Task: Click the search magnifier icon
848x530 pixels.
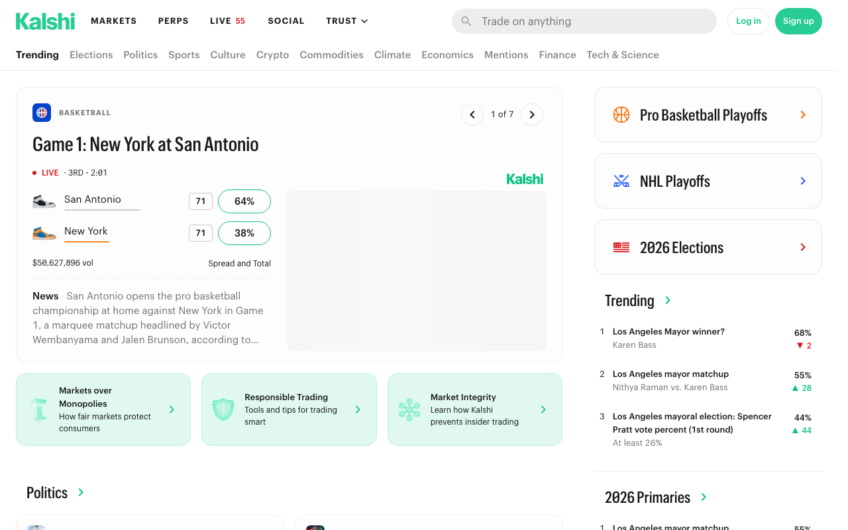Action: pos(466,21)
